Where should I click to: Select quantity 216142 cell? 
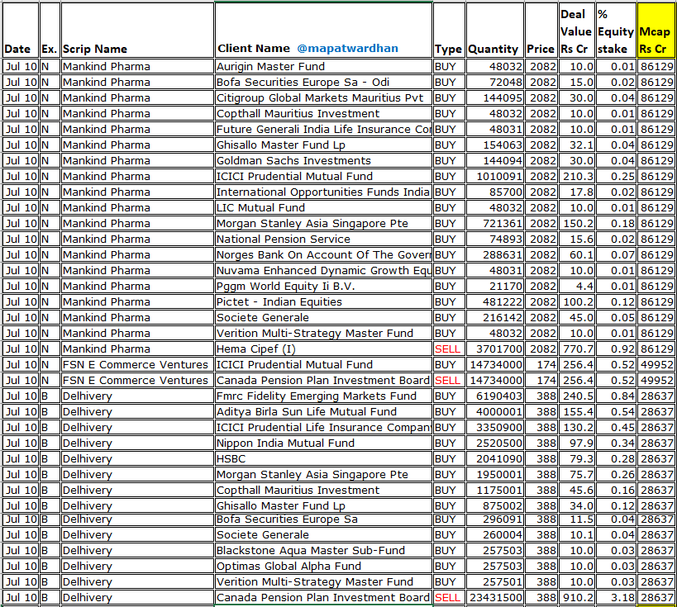(x=495, y=317)
